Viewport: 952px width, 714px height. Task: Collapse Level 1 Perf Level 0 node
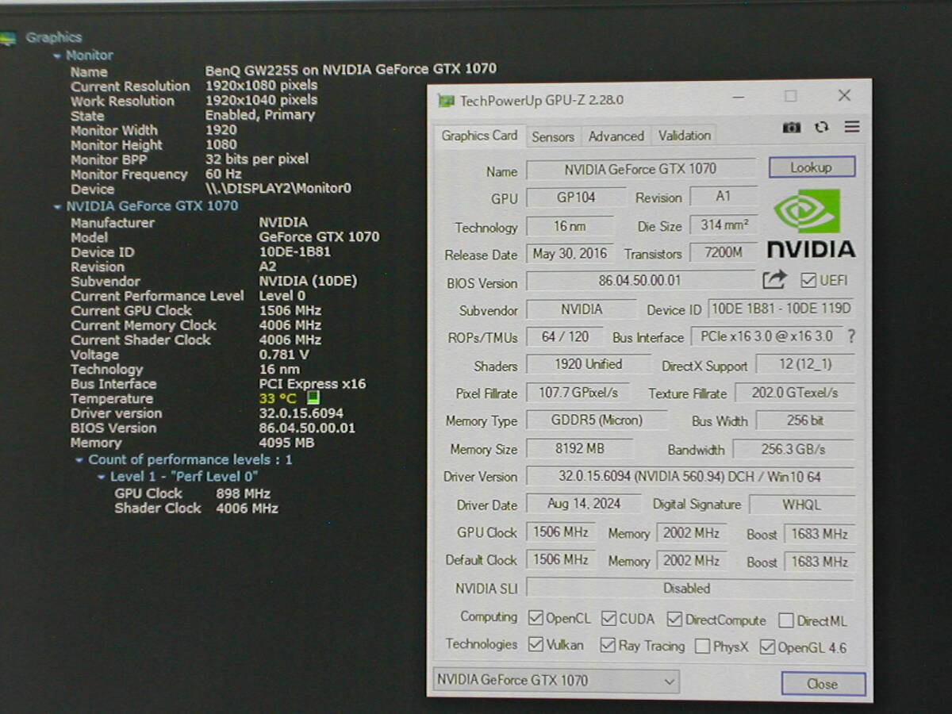pyautogui.click(x=101, y=477)
